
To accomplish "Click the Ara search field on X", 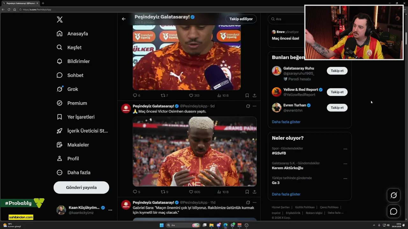I will pos(287,19).
